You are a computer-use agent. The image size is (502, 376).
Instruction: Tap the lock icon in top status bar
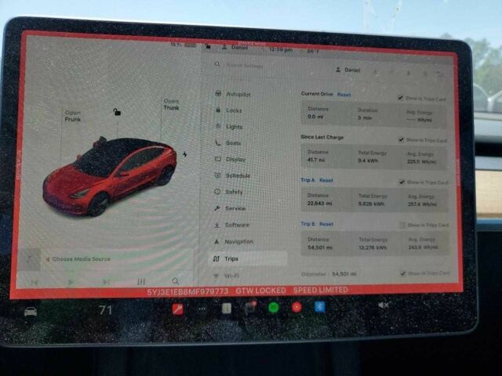(208, 46)
